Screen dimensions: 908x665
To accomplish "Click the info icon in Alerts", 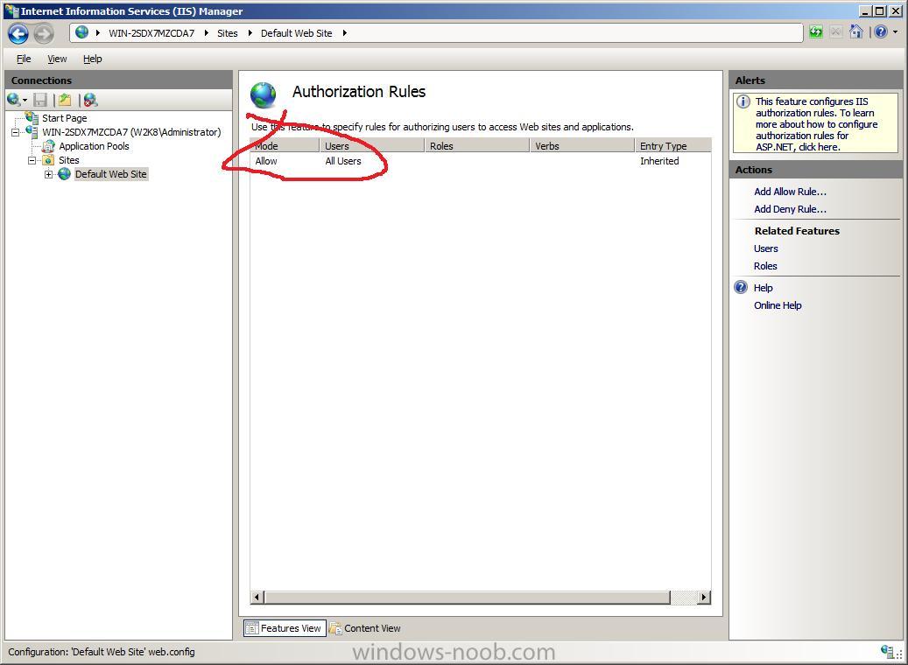I will click(x=743, y=101).
